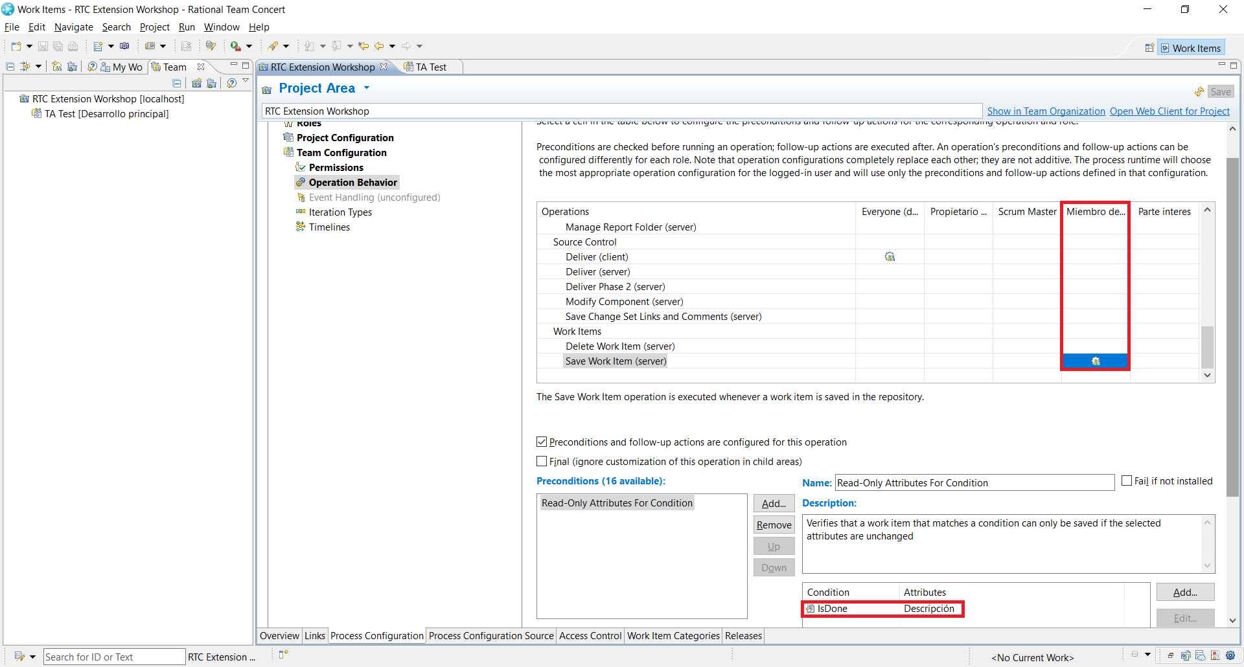Select Timelines in the configuration tree

(x=329, y=227)
